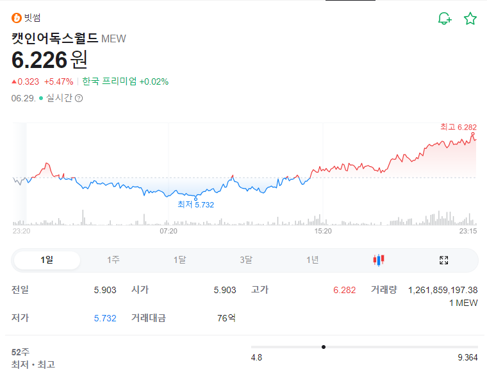Click the 전일 value 5.903
This screenshot has height=381, width=487.
click(105, 290)
